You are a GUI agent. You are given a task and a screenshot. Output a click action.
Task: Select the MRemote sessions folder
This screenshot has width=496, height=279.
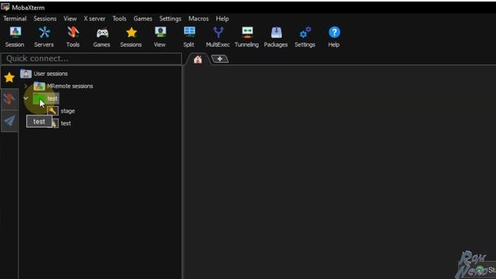point(70,86)
